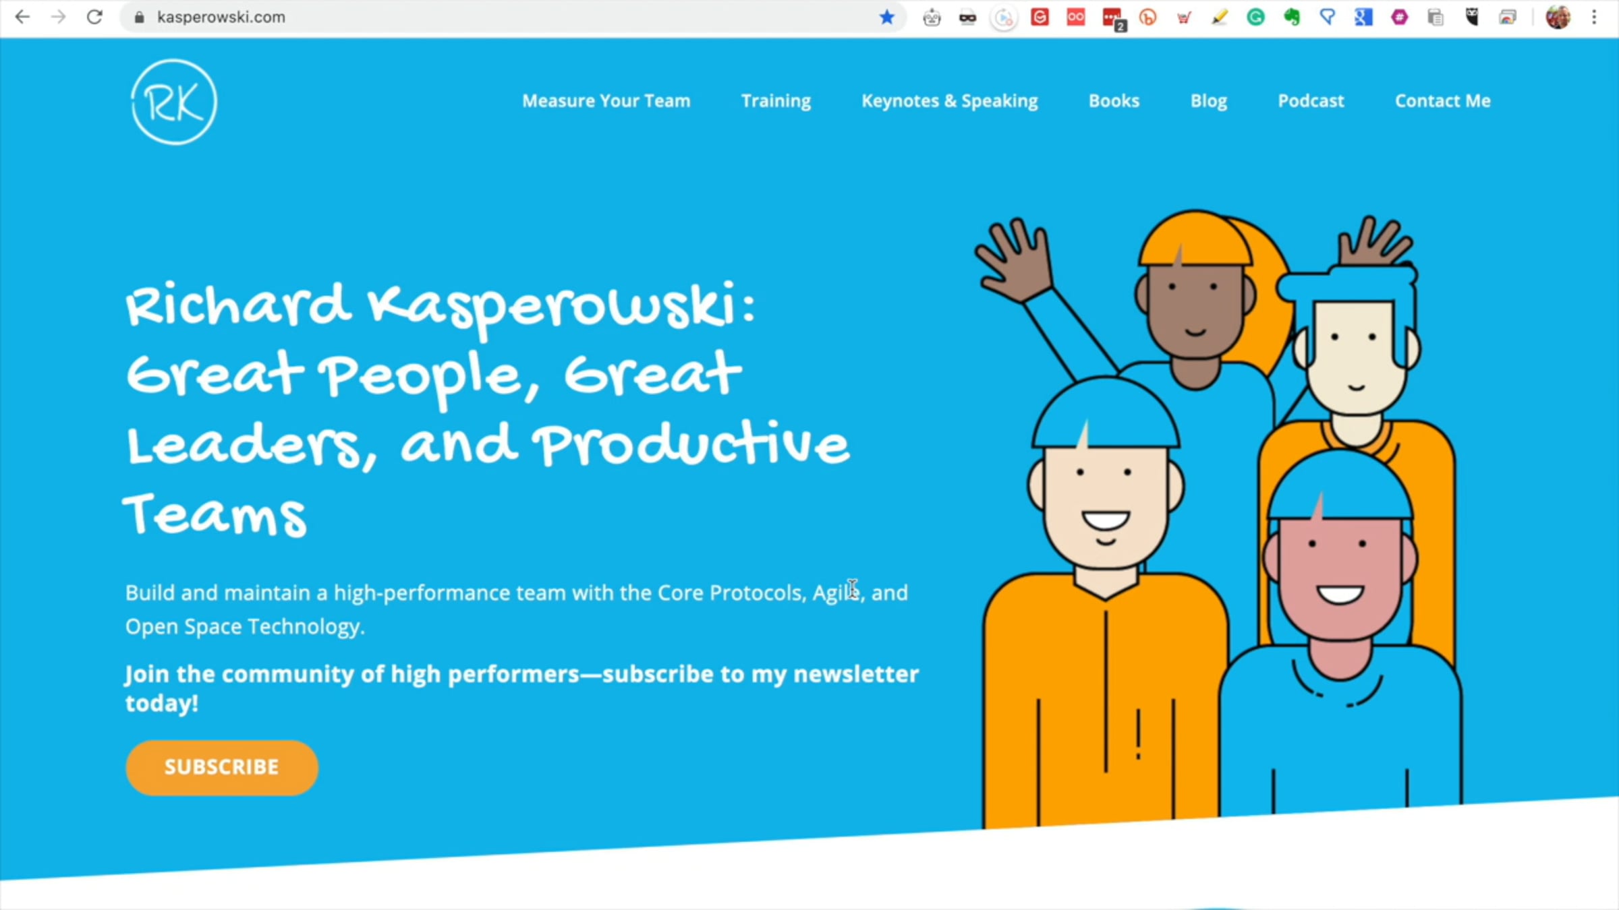
Task: Click the bookmark star icon
Action: click(887, 18)
